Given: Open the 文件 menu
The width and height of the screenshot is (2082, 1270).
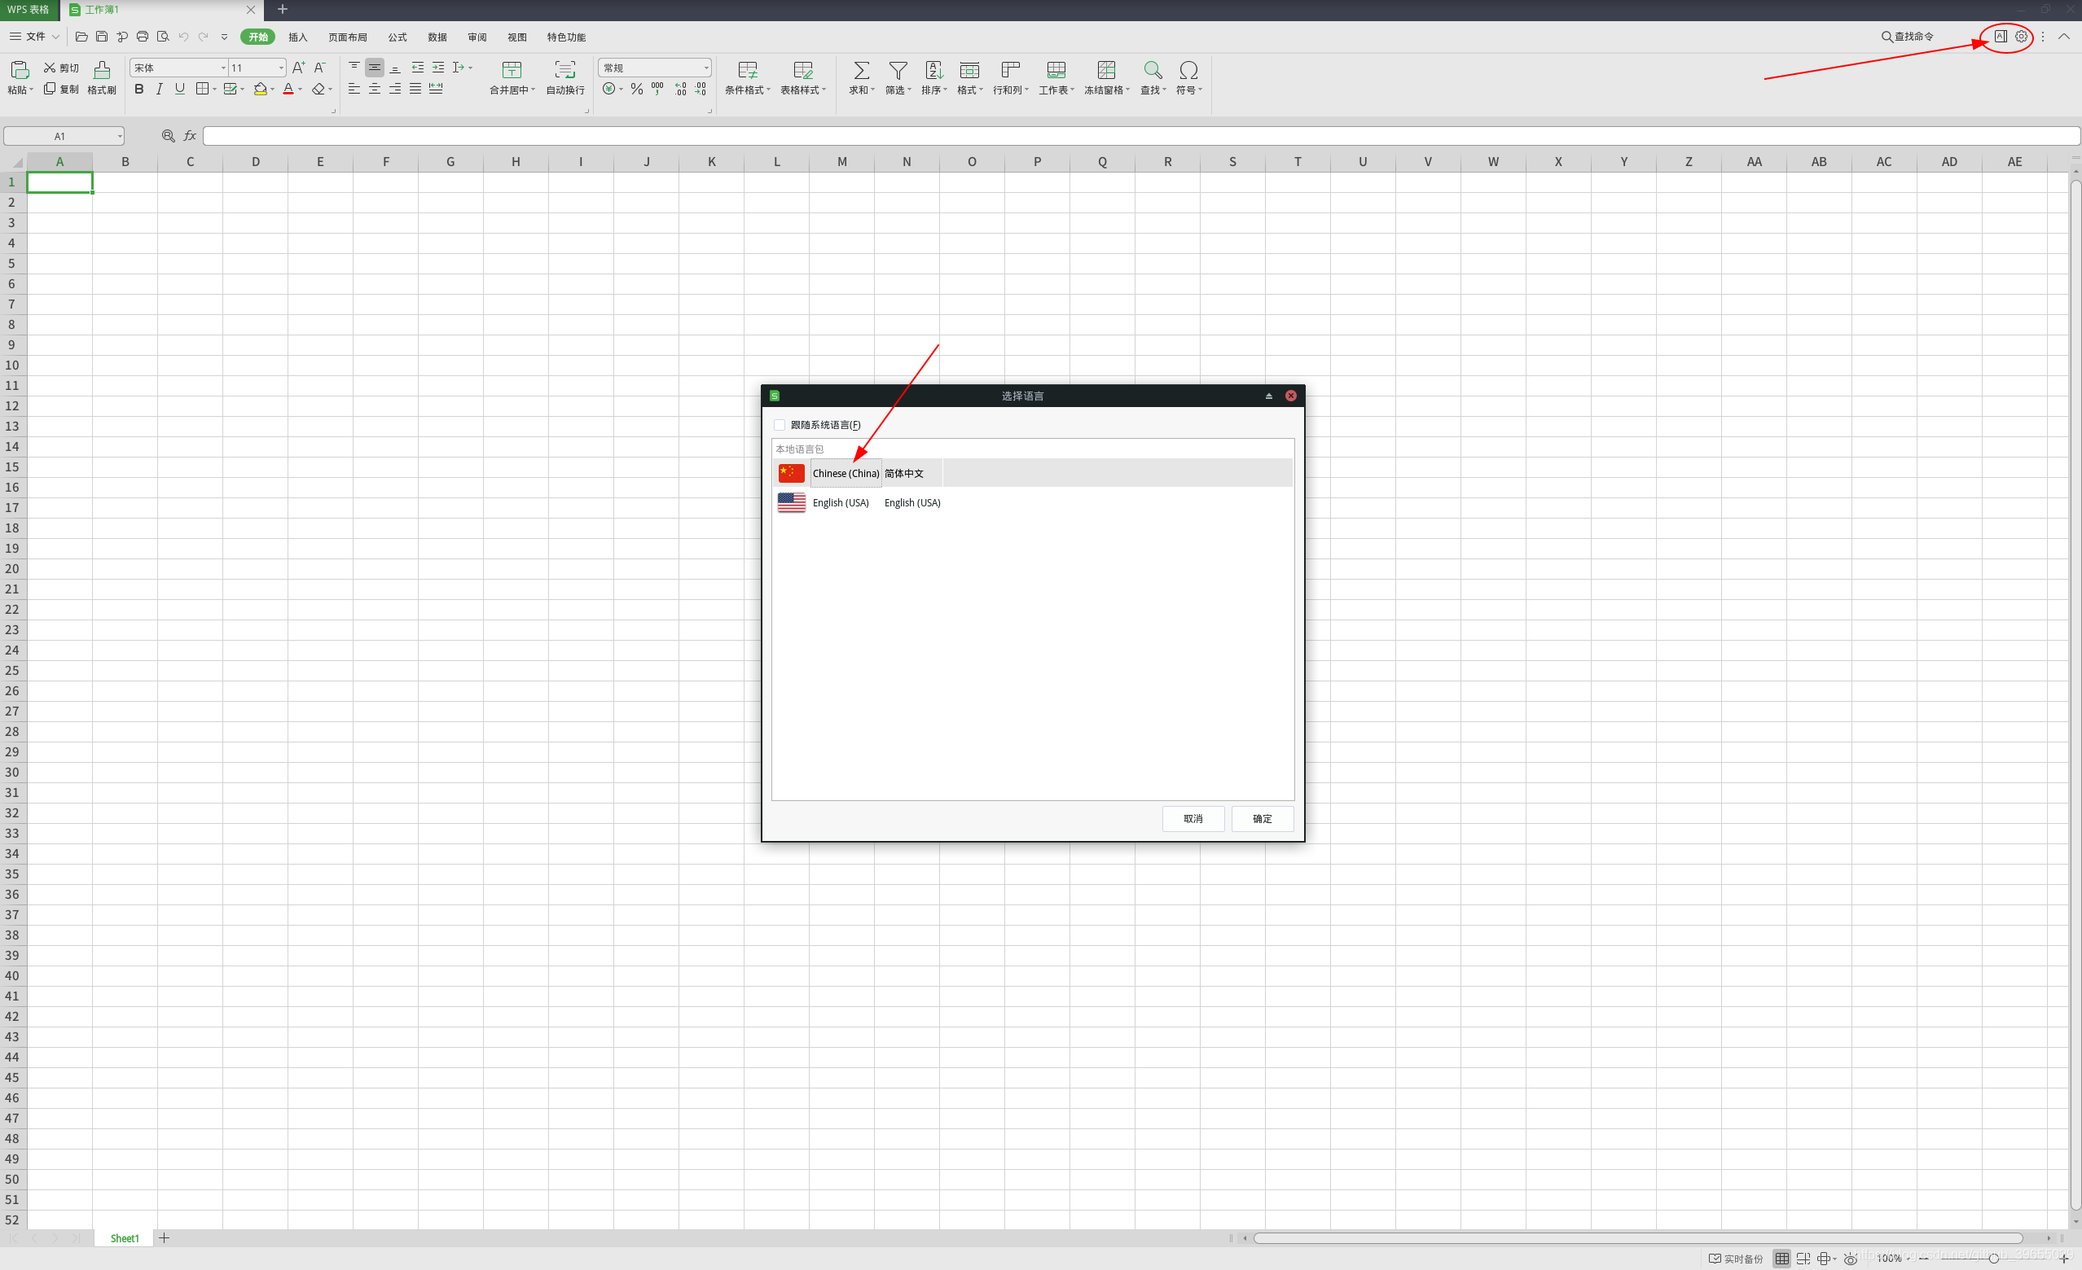Looking at the screenshot, I should [35, 37].
